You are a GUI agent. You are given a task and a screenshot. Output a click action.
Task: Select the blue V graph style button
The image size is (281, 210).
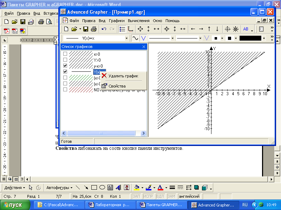tap(143, 38)
